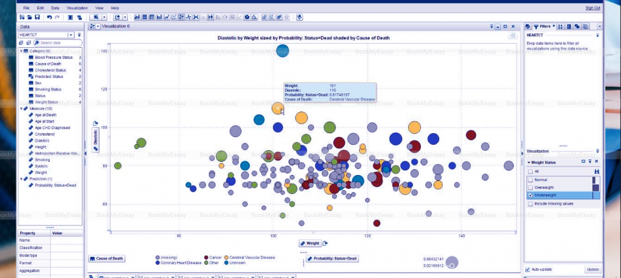Viewport: 621px width, 278px height.
Task: Click the Save icon in the toolbar
Action: [38, 18]
